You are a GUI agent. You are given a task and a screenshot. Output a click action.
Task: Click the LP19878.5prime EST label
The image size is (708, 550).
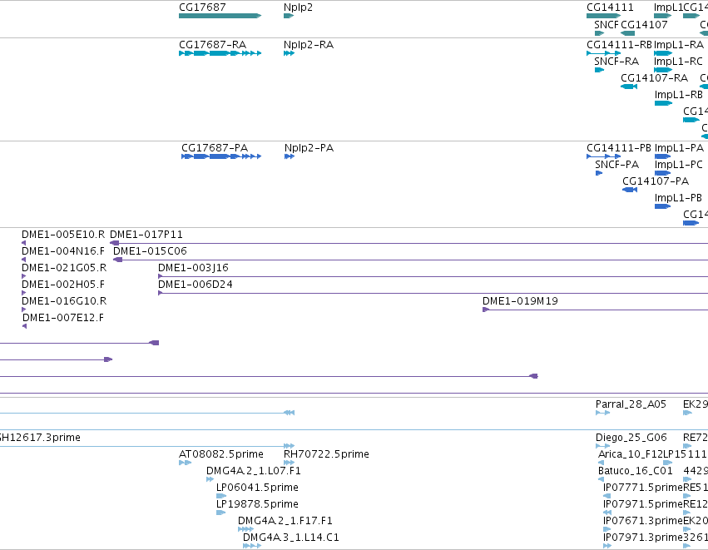click(257, 504)
